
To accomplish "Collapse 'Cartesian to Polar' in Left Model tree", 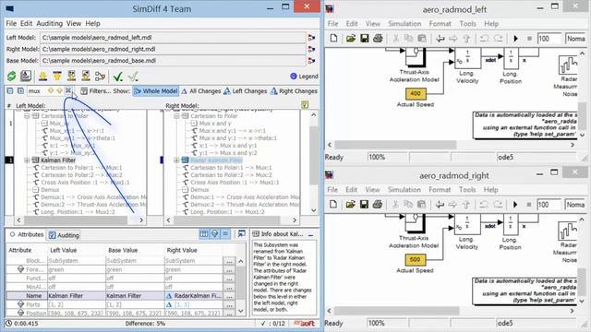I will (27, 116).
